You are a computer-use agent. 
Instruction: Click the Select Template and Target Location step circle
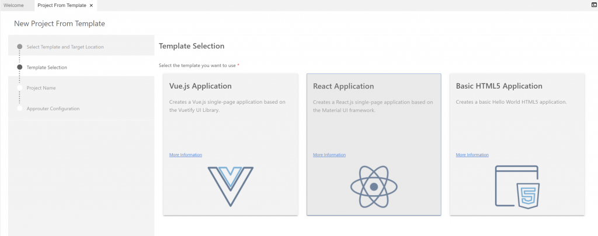[x=20, y=47]
